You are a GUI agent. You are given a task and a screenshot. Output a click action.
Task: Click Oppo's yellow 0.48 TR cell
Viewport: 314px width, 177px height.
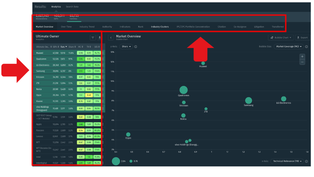tap(89, 95)
